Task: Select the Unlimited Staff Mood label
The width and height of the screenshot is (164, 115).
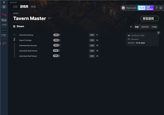Action: [28, 56]
